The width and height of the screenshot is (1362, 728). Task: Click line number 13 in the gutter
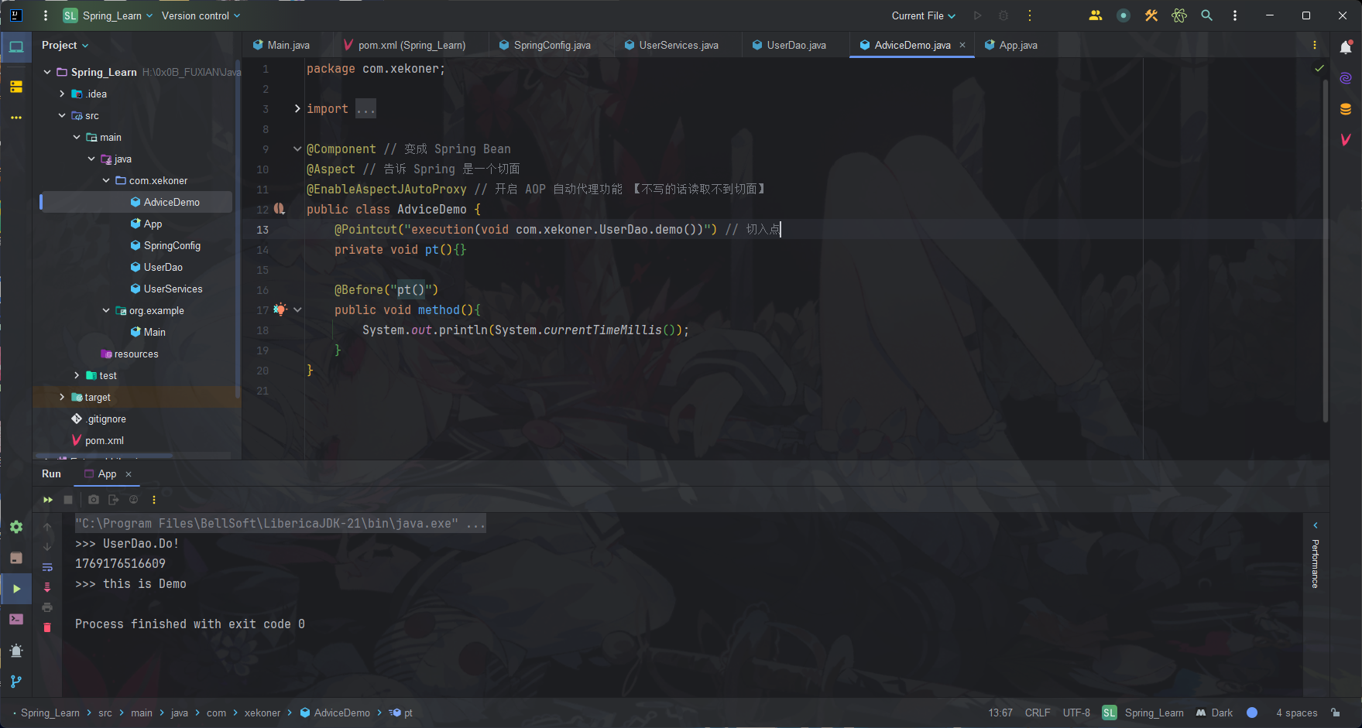coord(262,230)
